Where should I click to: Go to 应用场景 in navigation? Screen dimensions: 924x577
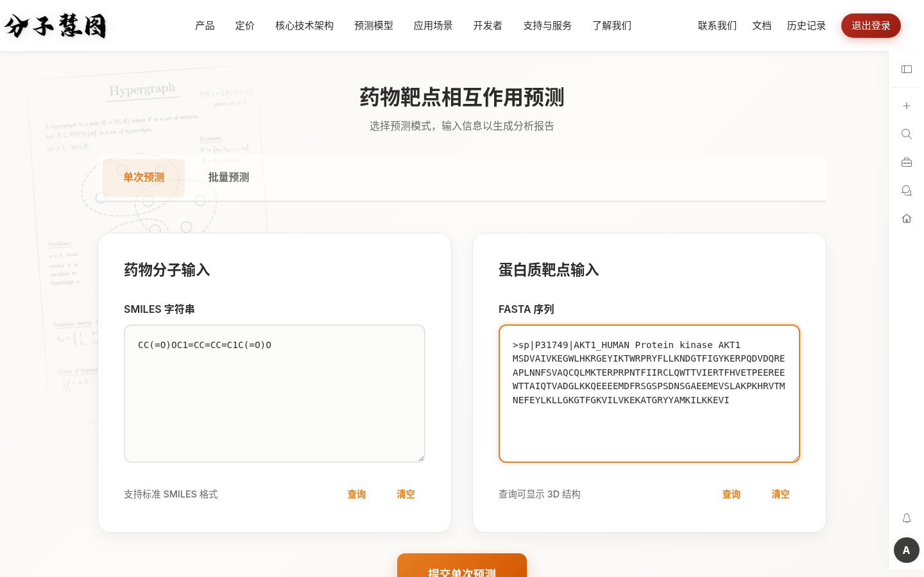[433, 26]
